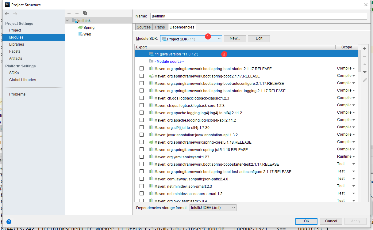Screen dimensions: 373x230
Task: Open the Global Libraries settings
Action: coord(23,80)
